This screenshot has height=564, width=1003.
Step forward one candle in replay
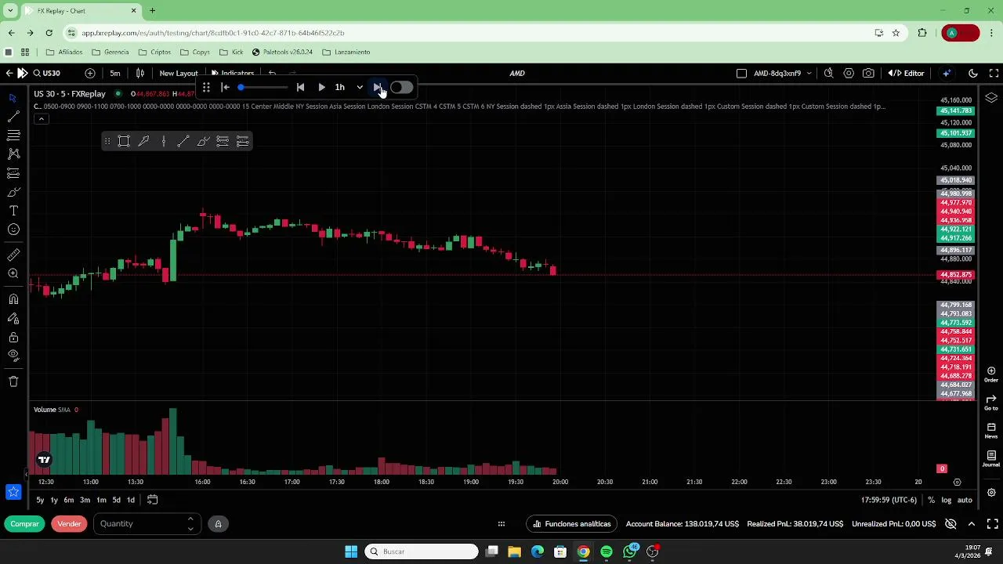coord(378,88)
